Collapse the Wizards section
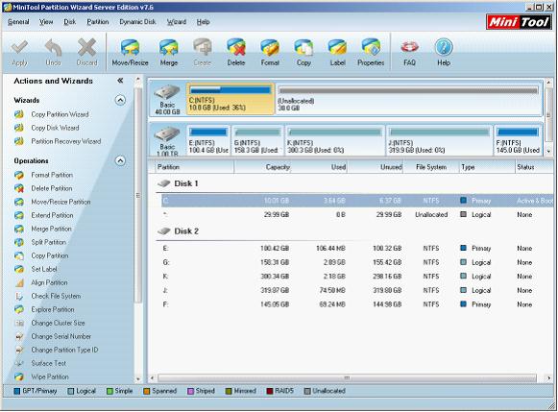Screen dimensions: 558x412 tap(120, 100)
